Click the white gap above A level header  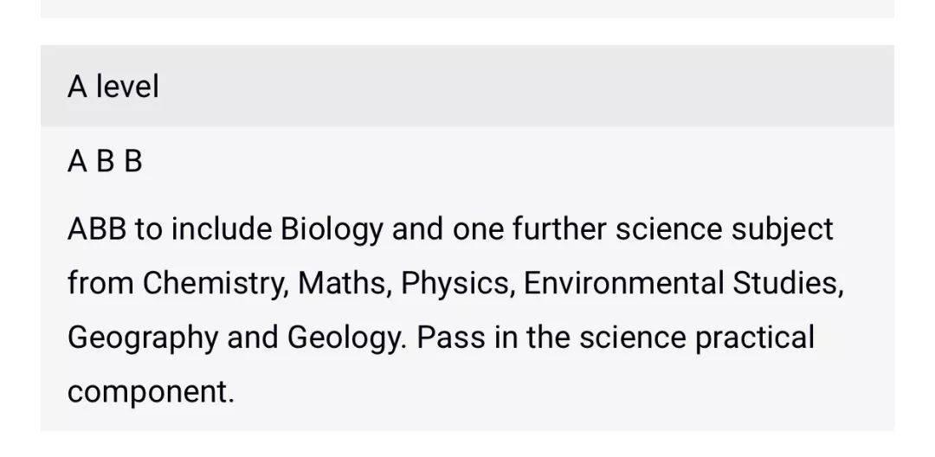click(x=467, y=31)
